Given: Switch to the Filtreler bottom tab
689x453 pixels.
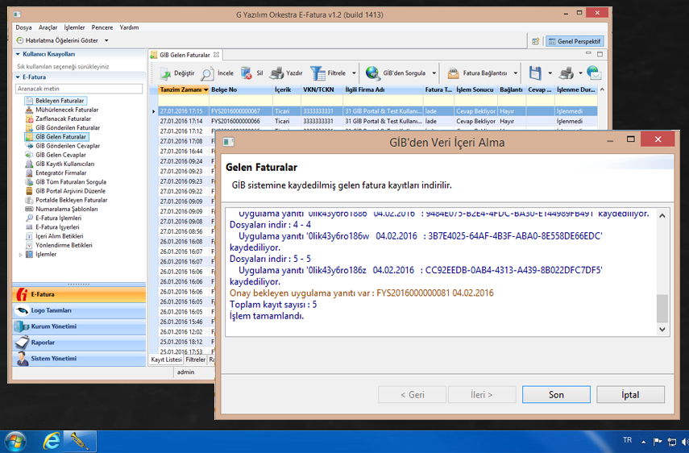Looking at the screenshot, I should click(x=196, y=359).
